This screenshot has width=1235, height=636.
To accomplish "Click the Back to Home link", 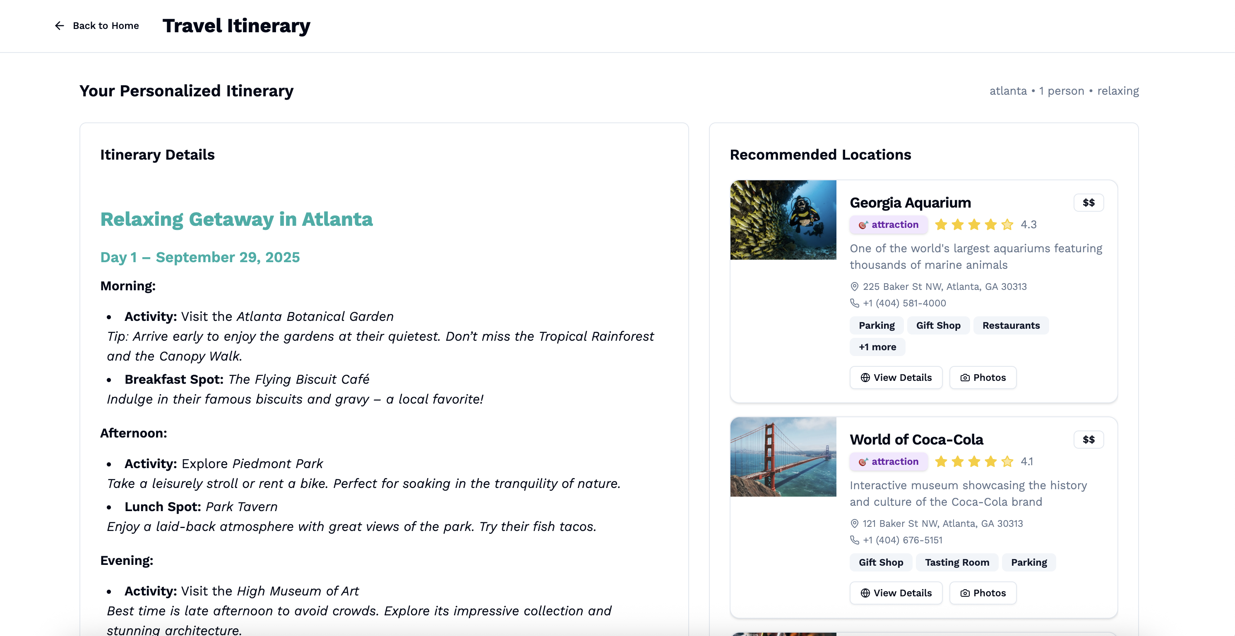I will point(106,25).
